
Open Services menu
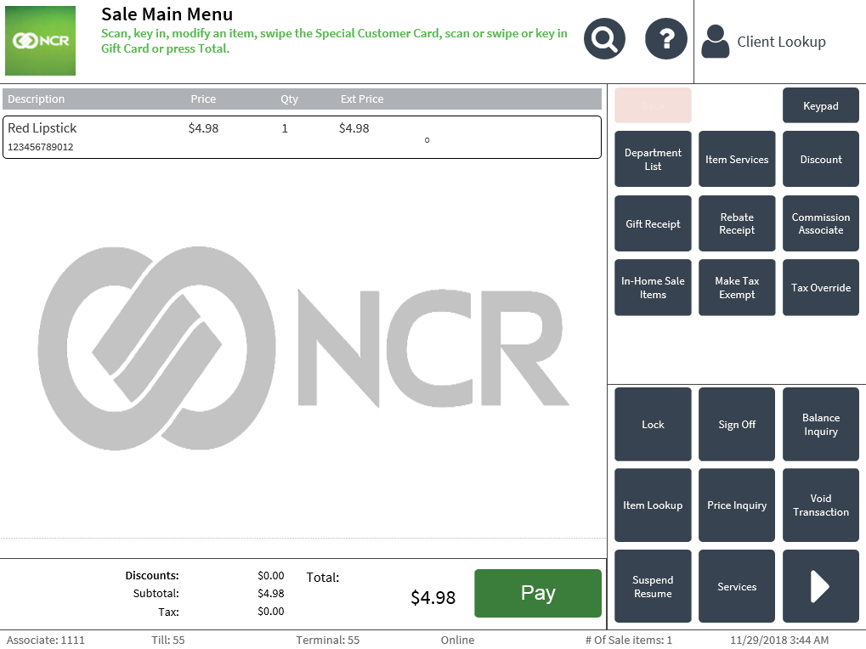[736, 586]
